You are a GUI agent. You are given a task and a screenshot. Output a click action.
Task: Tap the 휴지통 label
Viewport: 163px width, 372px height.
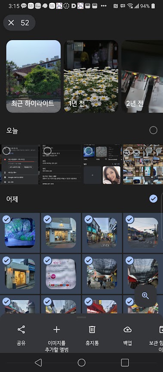pyautogui.click(x=92, y=343)
